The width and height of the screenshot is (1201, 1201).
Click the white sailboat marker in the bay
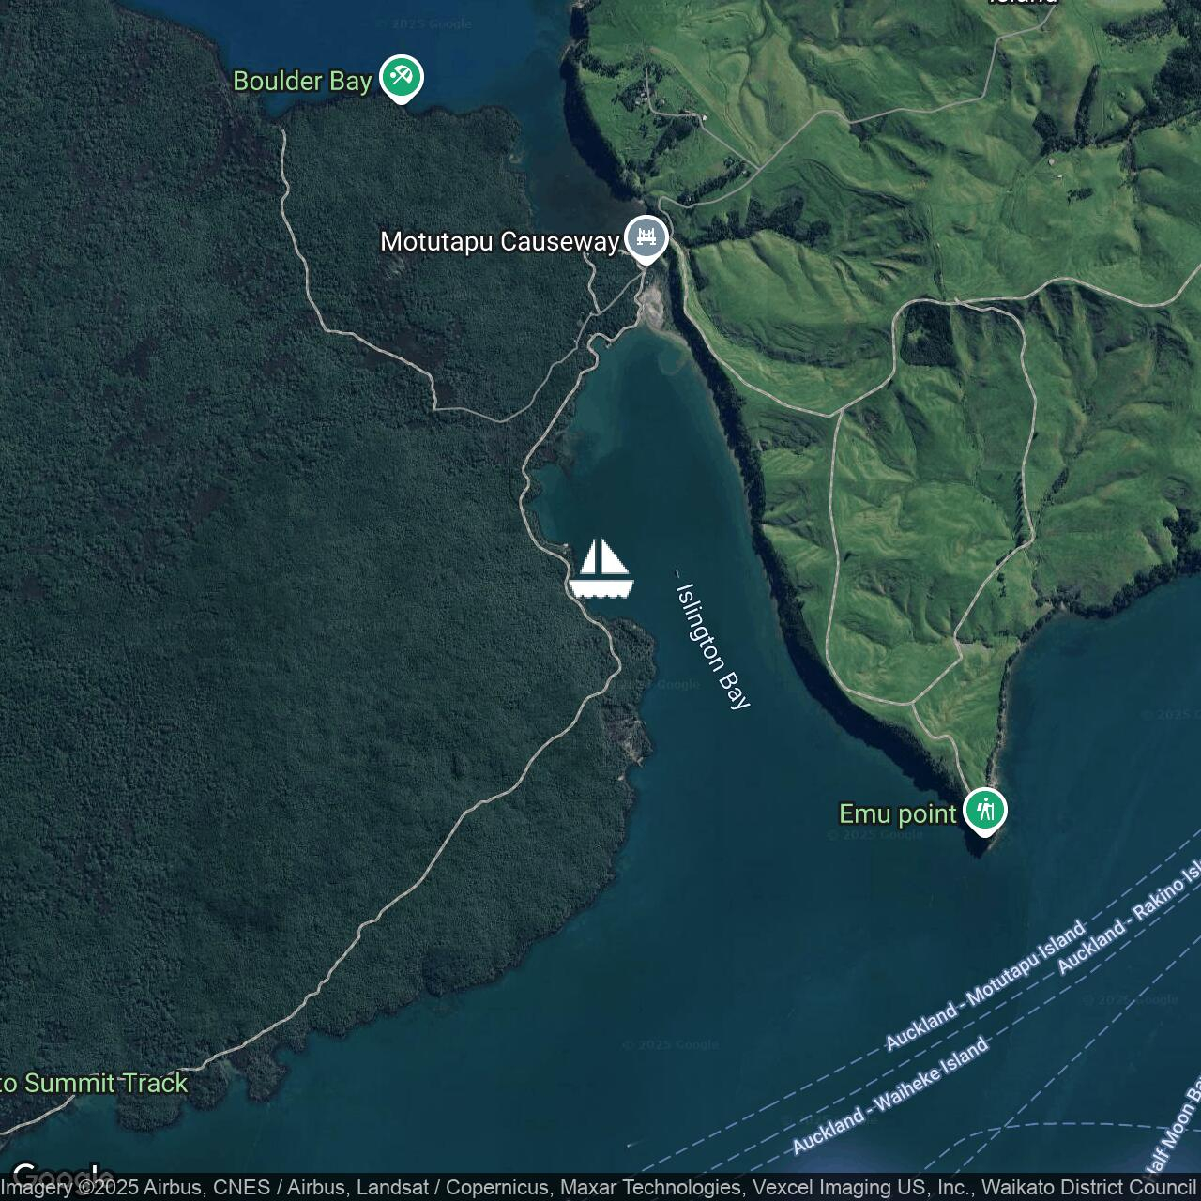pos(601,569)
